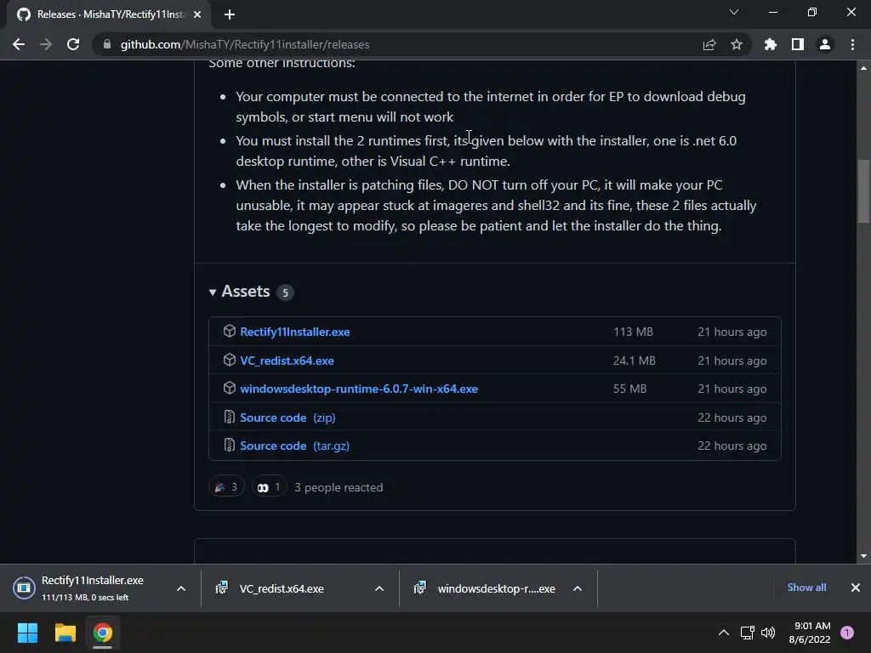Open File Explorer from taskbar
The width and height of the screenshot is (871, 653).
click(x=65, y=633)
